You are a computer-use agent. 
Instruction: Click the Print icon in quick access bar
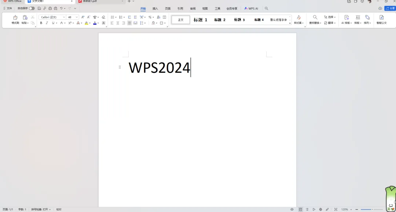pyautogui.click(x=50, y=8)
